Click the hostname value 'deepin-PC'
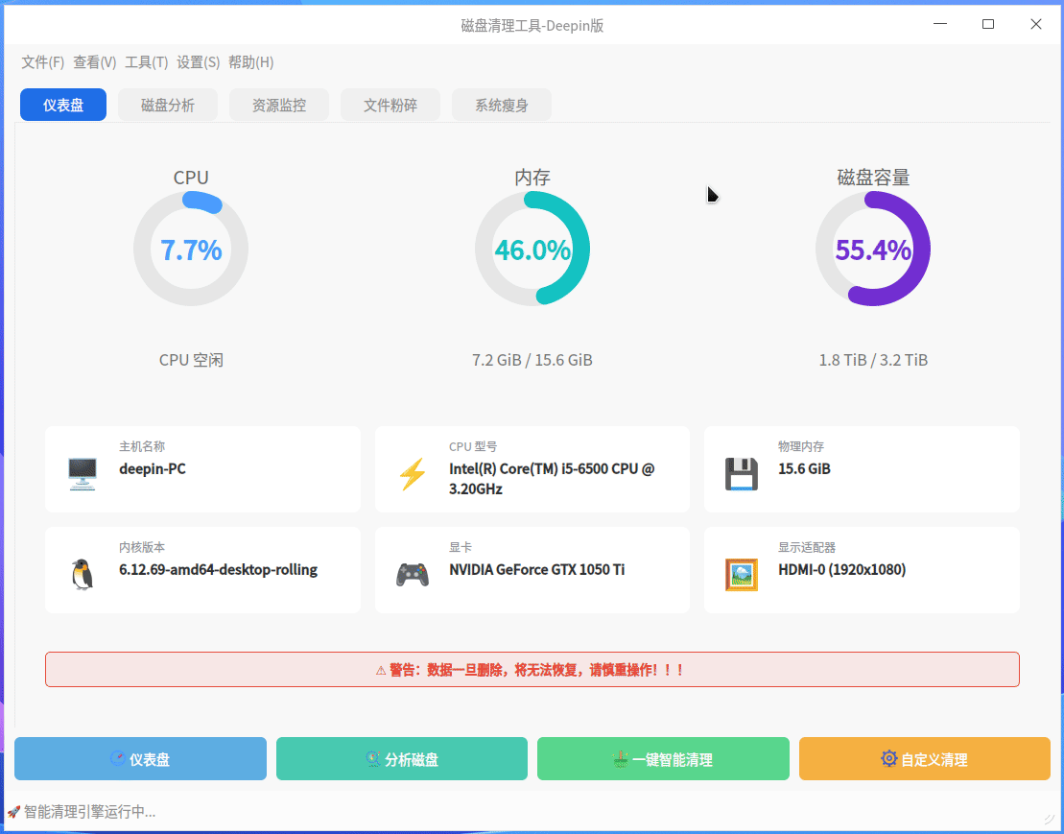The image size is (1064, 834). (152, 469)
